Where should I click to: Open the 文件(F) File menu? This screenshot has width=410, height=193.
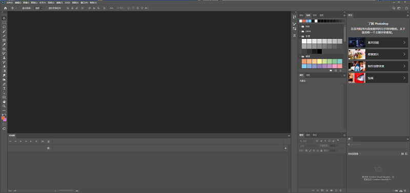click(9, 3)
